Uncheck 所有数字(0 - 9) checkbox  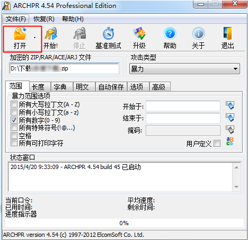coord(14,120)
